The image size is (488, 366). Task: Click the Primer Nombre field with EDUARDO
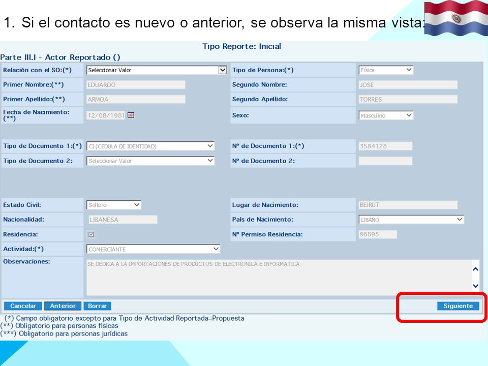coord(136,85)
